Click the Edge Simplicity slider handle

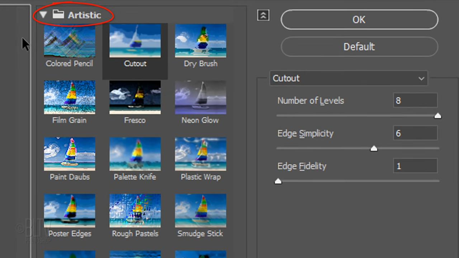(374, 148)
